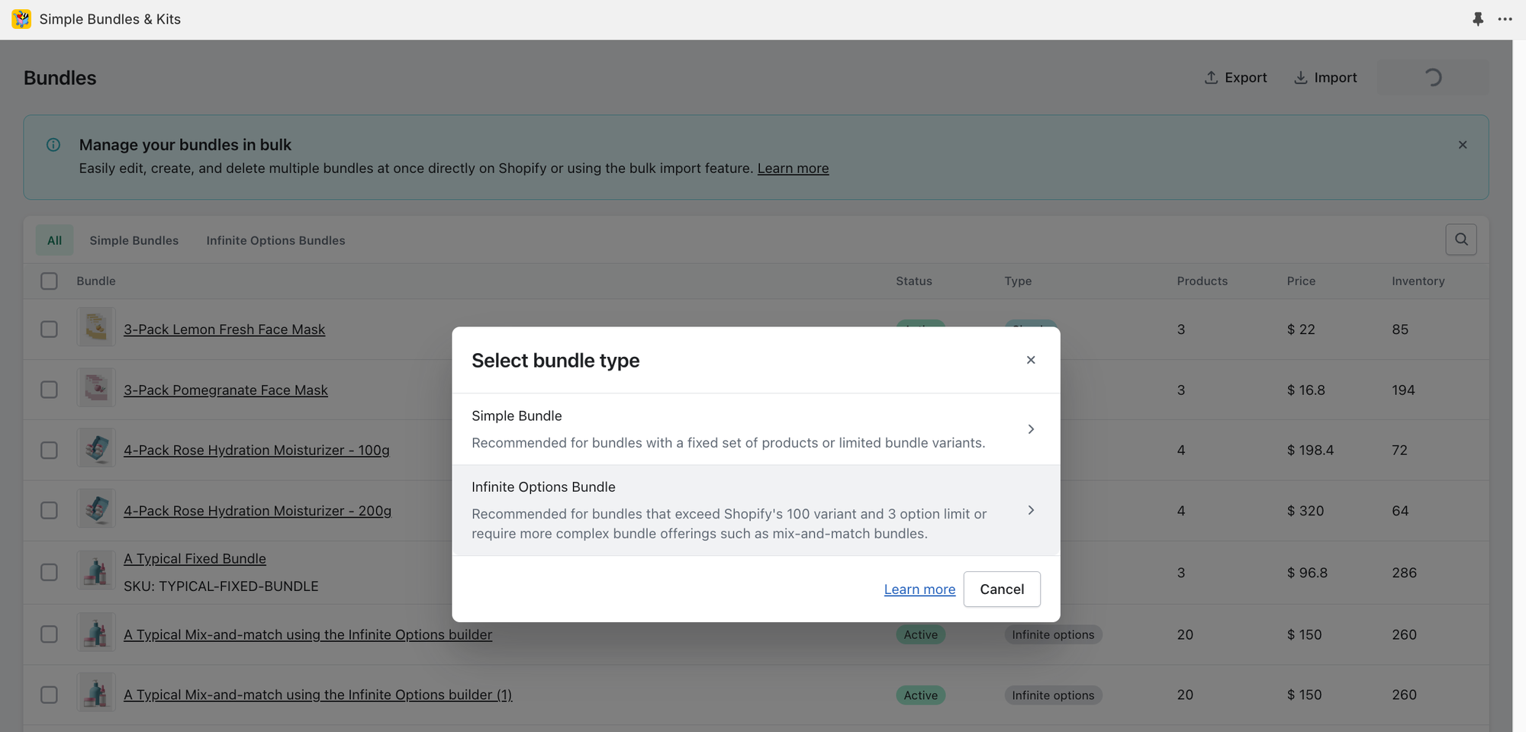Switch to the Simple Bundles tab
1526x732 pixels.
coord(134,240)
